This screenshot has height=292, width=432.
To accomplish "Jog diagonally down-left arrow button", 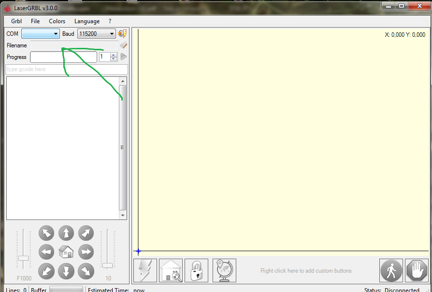I will (46, 271).
